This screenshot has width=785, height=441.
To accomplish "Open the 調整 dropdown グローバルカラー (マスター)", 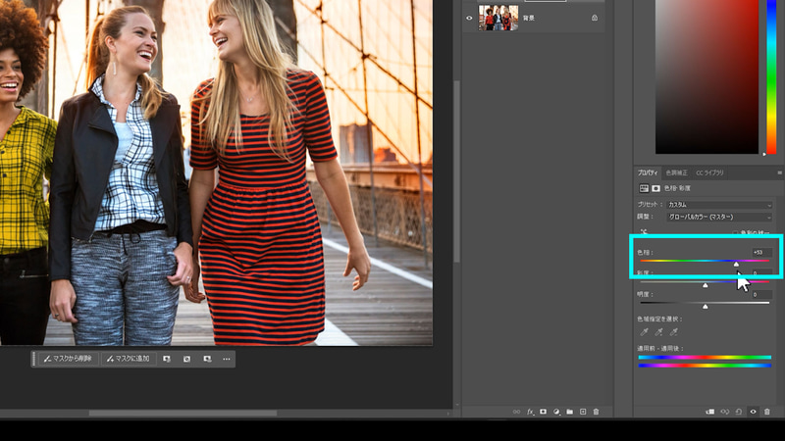I will [x=719, y=217].
